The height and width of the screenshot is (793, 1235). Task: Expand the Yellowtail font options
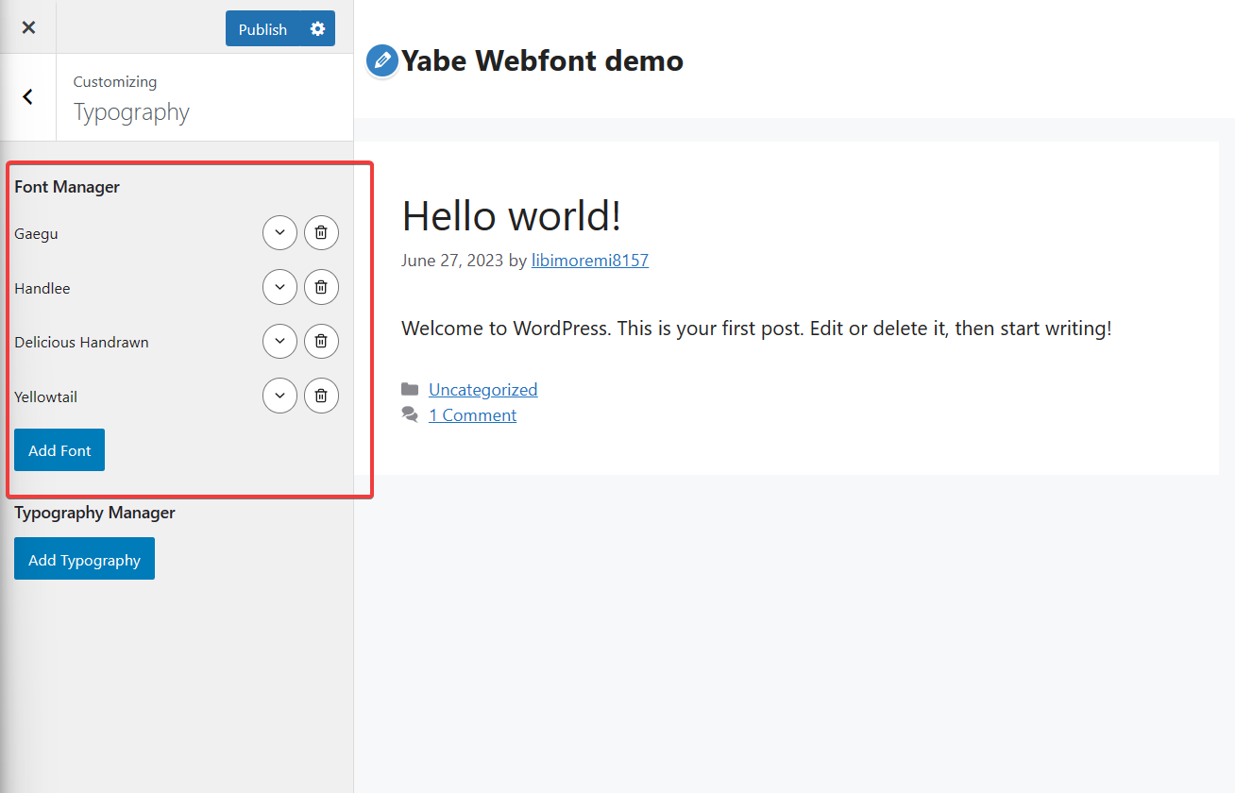279,396
